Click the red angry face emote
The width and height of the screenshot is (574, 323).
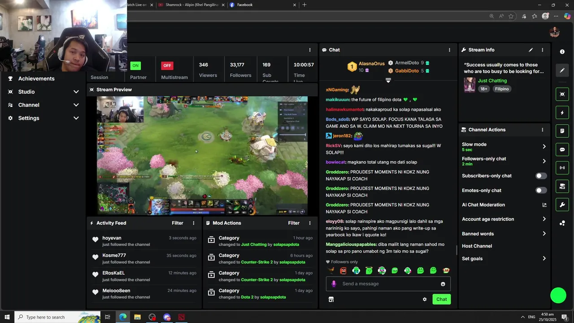pyautogui.click(x=344, y=271)
